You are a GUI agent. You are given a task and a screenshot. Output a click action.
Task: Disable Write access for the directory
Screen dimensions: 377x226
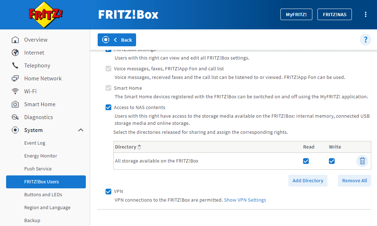pos(332,161)
